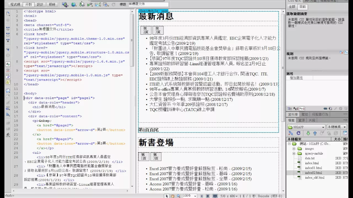Click the Collapse Selection icon

(8, 34)
